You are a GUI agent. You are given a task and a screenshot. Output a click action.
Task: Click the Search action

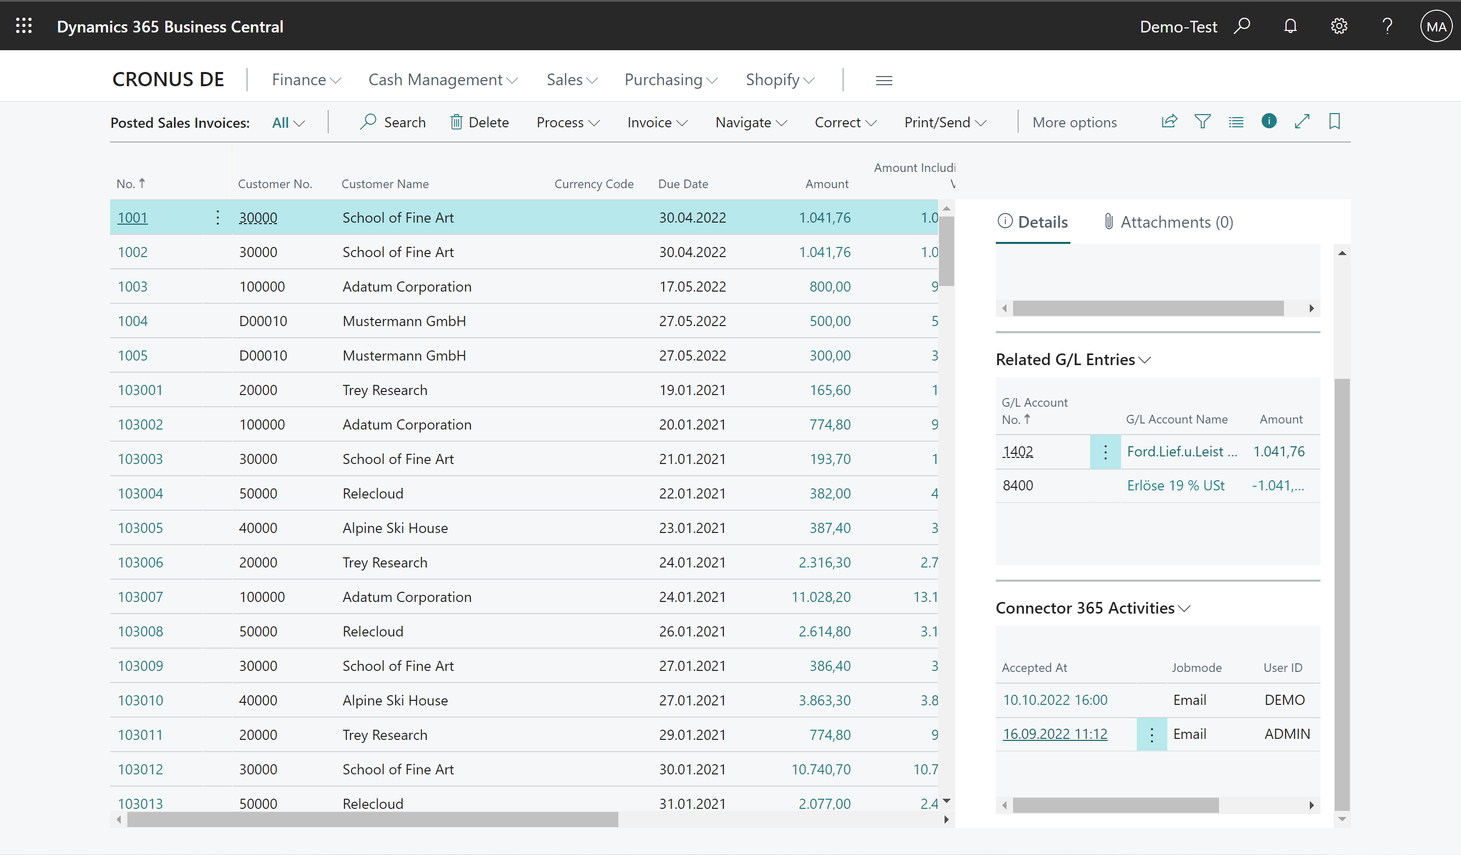pos(393,123)
